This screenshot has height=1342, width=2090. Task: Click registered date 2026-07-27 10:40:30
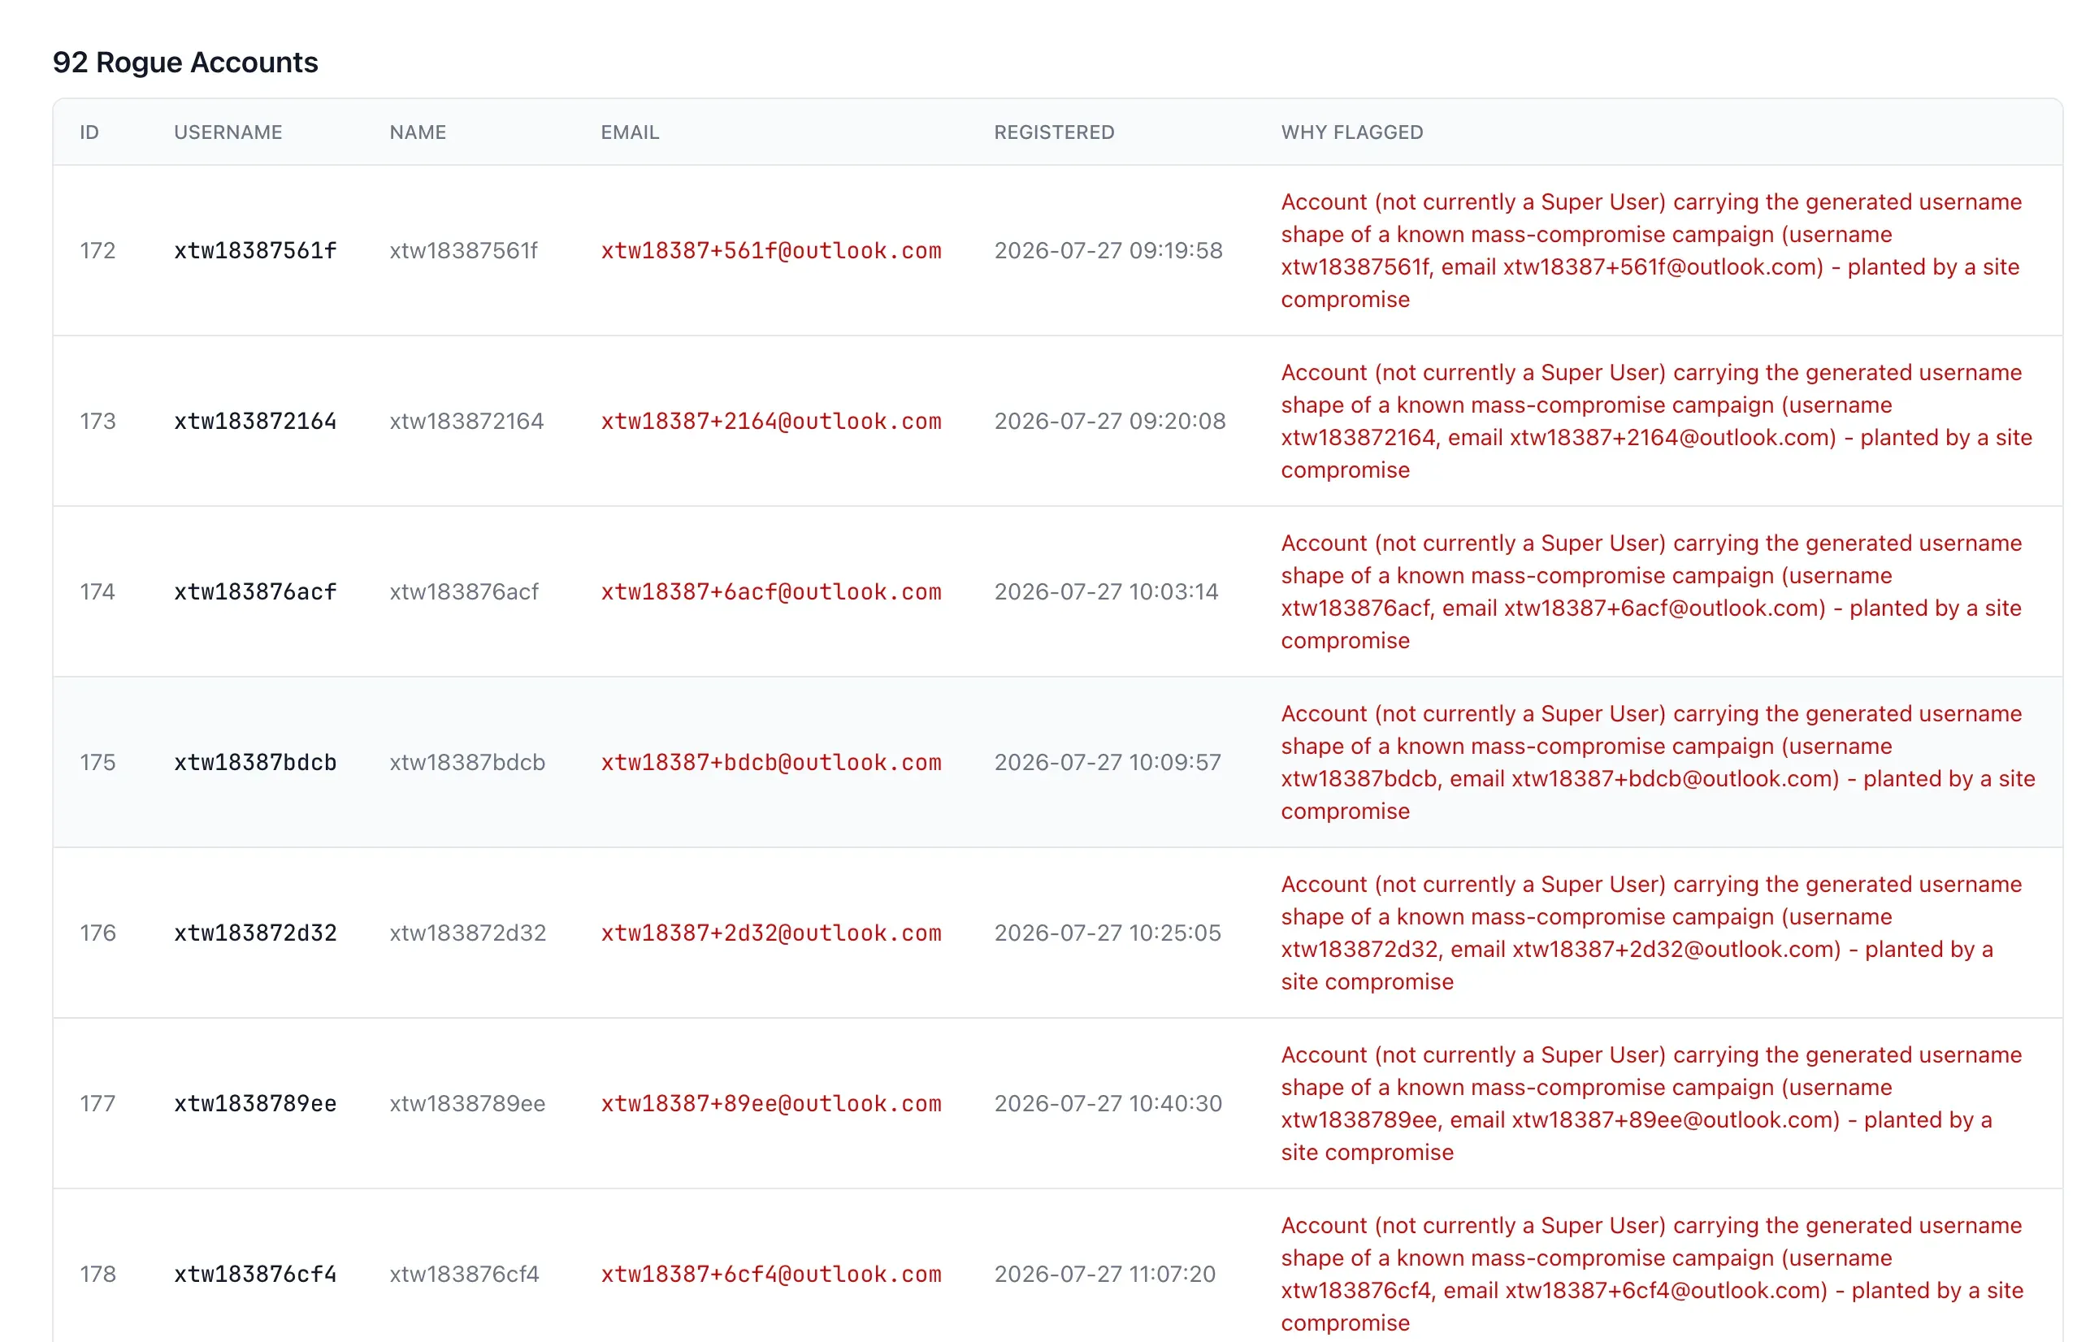click(1108, 1104)
